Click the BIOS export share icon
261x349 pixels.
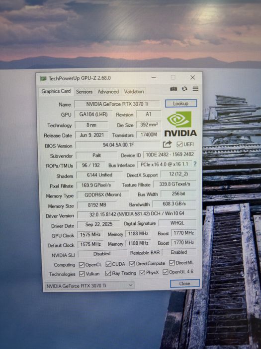167,144
